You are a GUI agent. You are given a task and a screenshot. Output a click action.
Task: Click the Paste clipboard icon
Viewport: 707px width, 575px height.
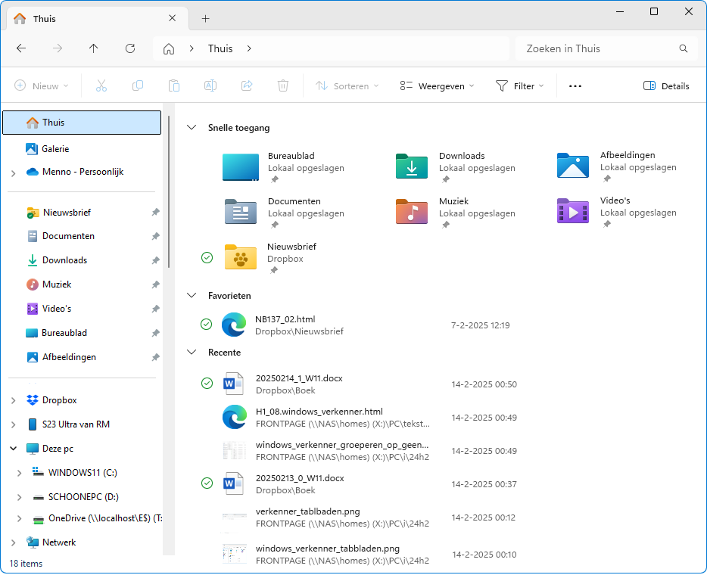[174, 85]
